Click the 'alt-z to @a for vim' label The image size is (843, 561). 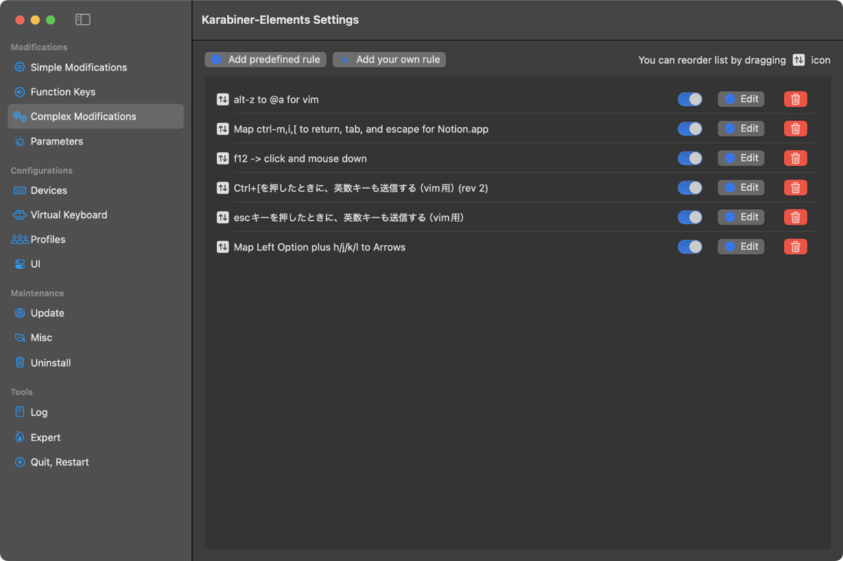pos(276,100)
